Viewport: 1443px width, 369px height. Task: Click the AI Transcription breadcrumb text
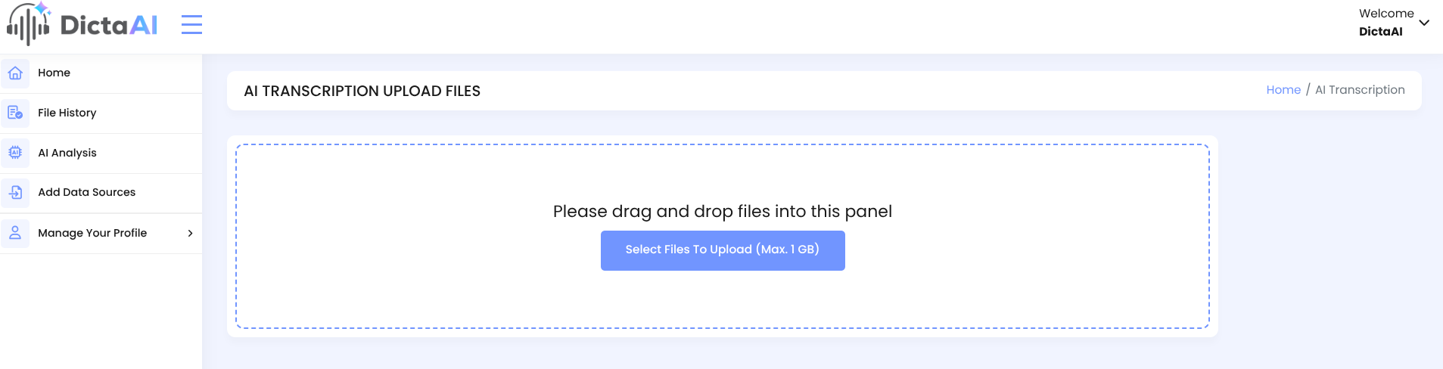click(x=1360, y=90)
